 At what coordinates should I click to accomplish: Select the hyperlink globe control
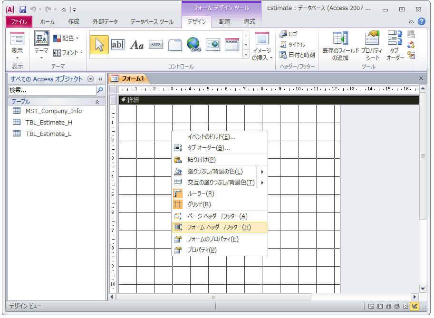tap(194, 44)
